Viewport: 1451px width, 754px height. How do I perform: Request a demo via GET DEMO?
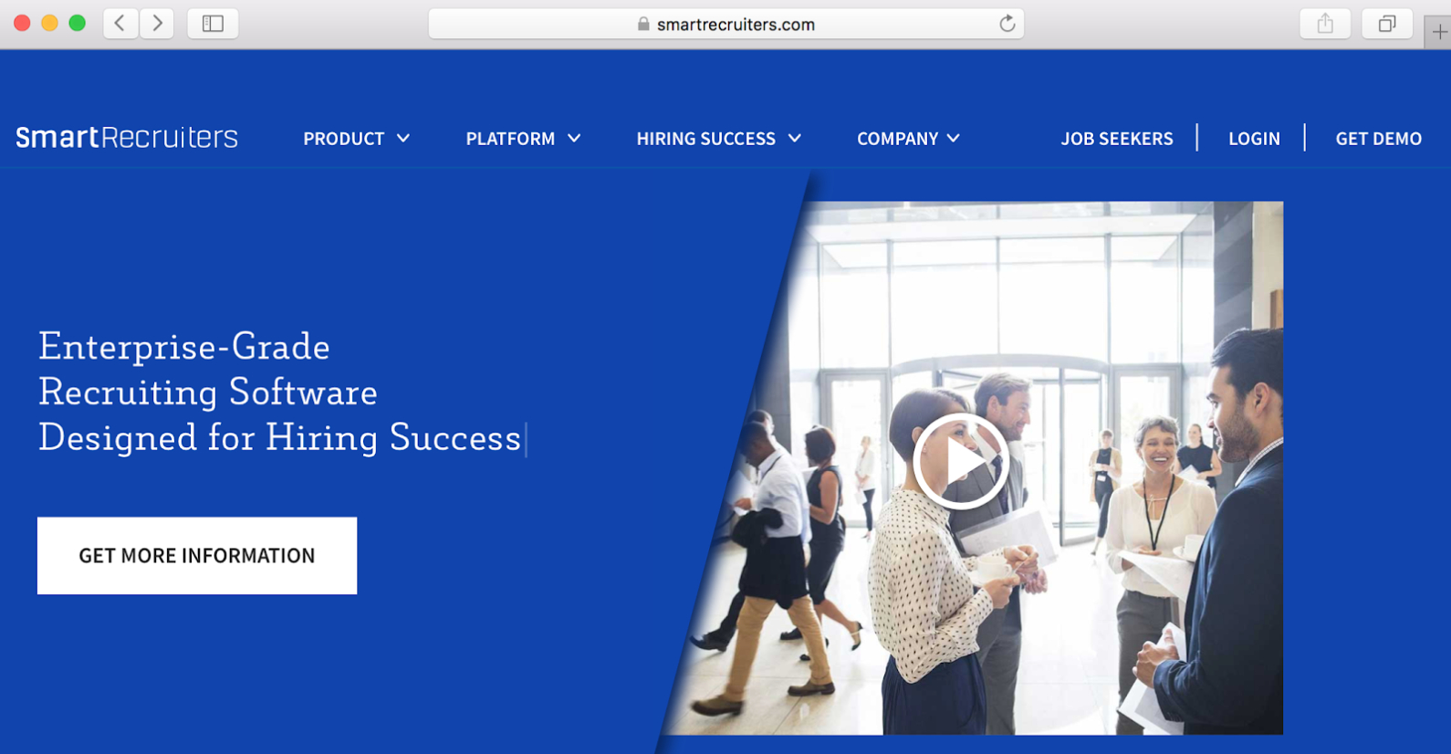point(1378,139)
